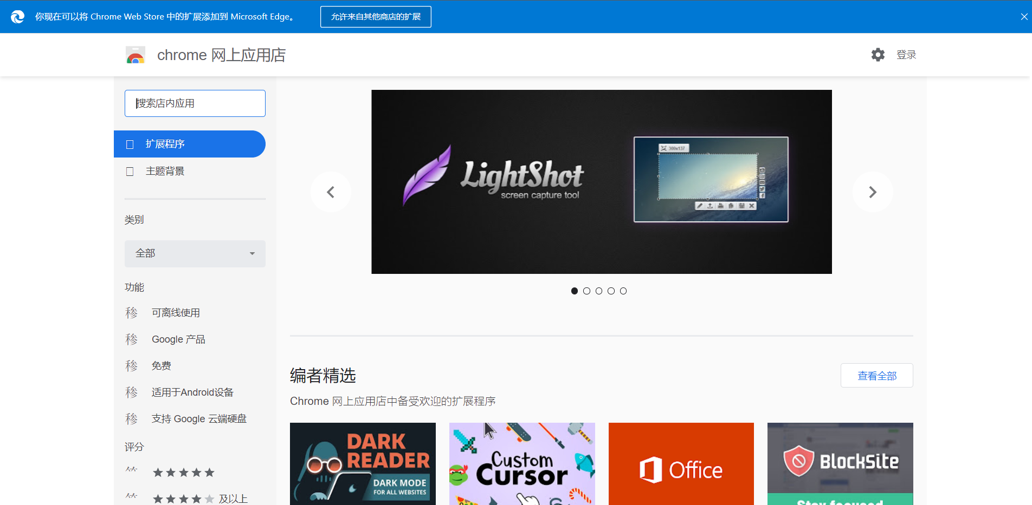This screenshot has height=505, width=1032.
Task: Toggle Google 产品 checkbox
Action: tap(132, 339)
